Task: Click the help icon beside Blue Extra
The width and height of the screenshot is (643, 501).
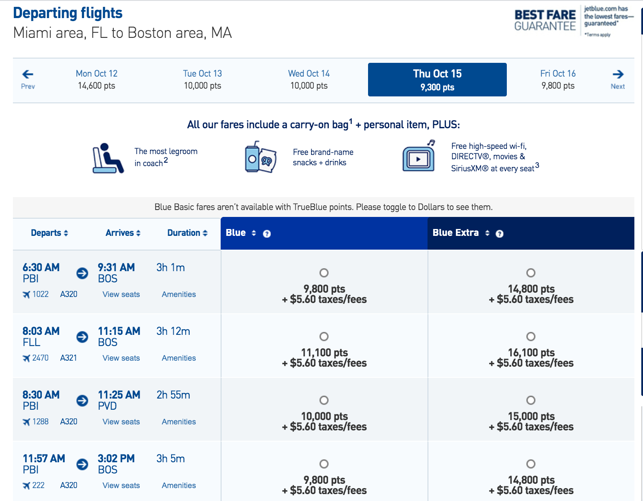Action: 499,234
